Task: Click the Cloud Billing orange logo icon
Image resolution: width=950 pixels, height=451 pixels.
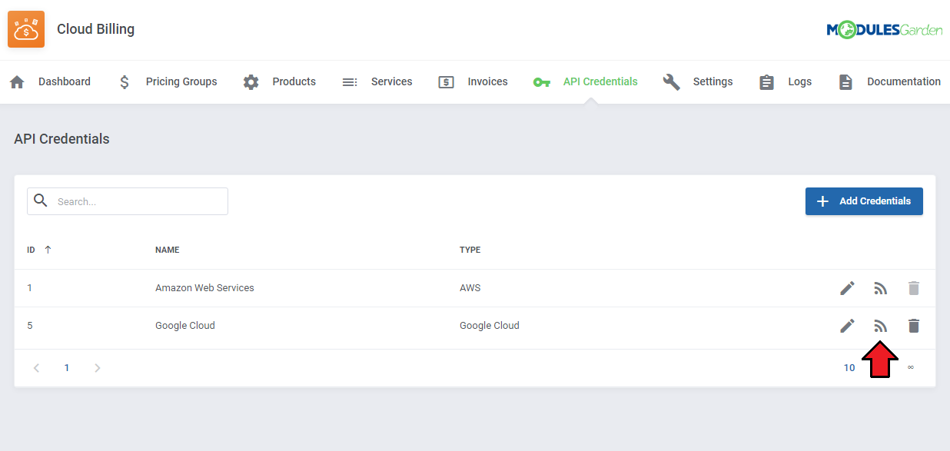Action: coord(26,29)
